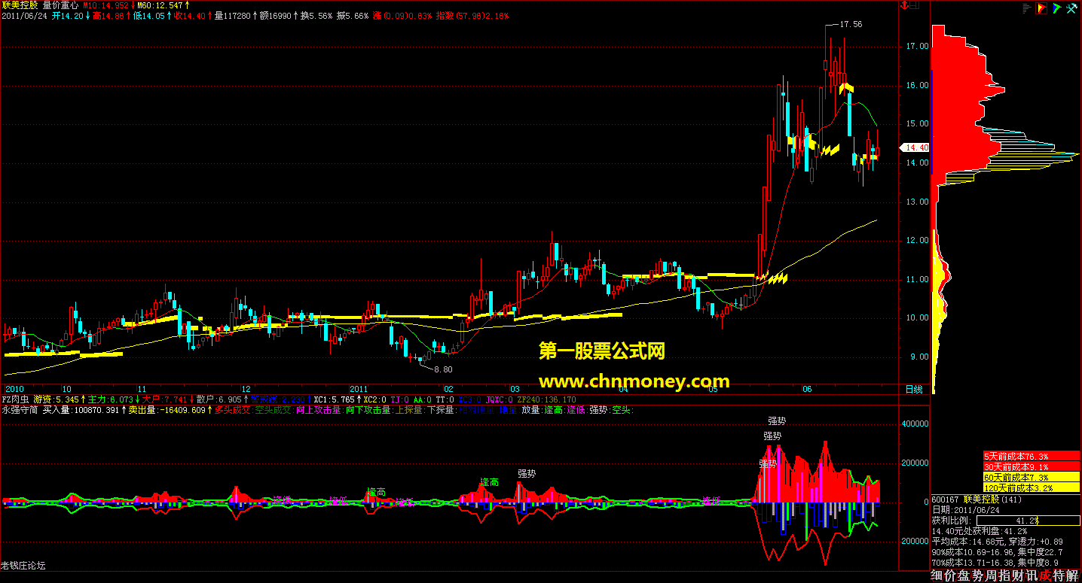1082x583 pixels.
Task: Click the 老钱庄论坛 label at bottom left
Action: pos(23,565)
